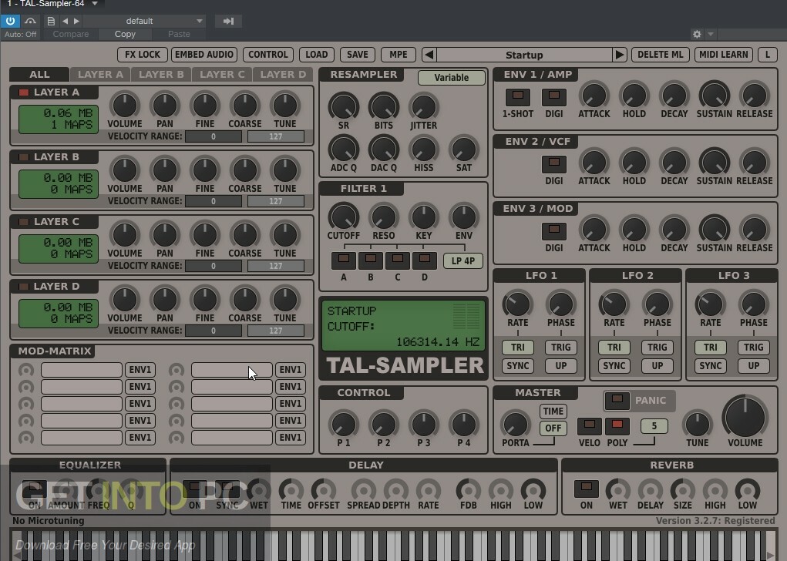Viewport: 787px width, 561px height.
Task: Enable Layer B LED switch
Action: (x=24, y=157)
